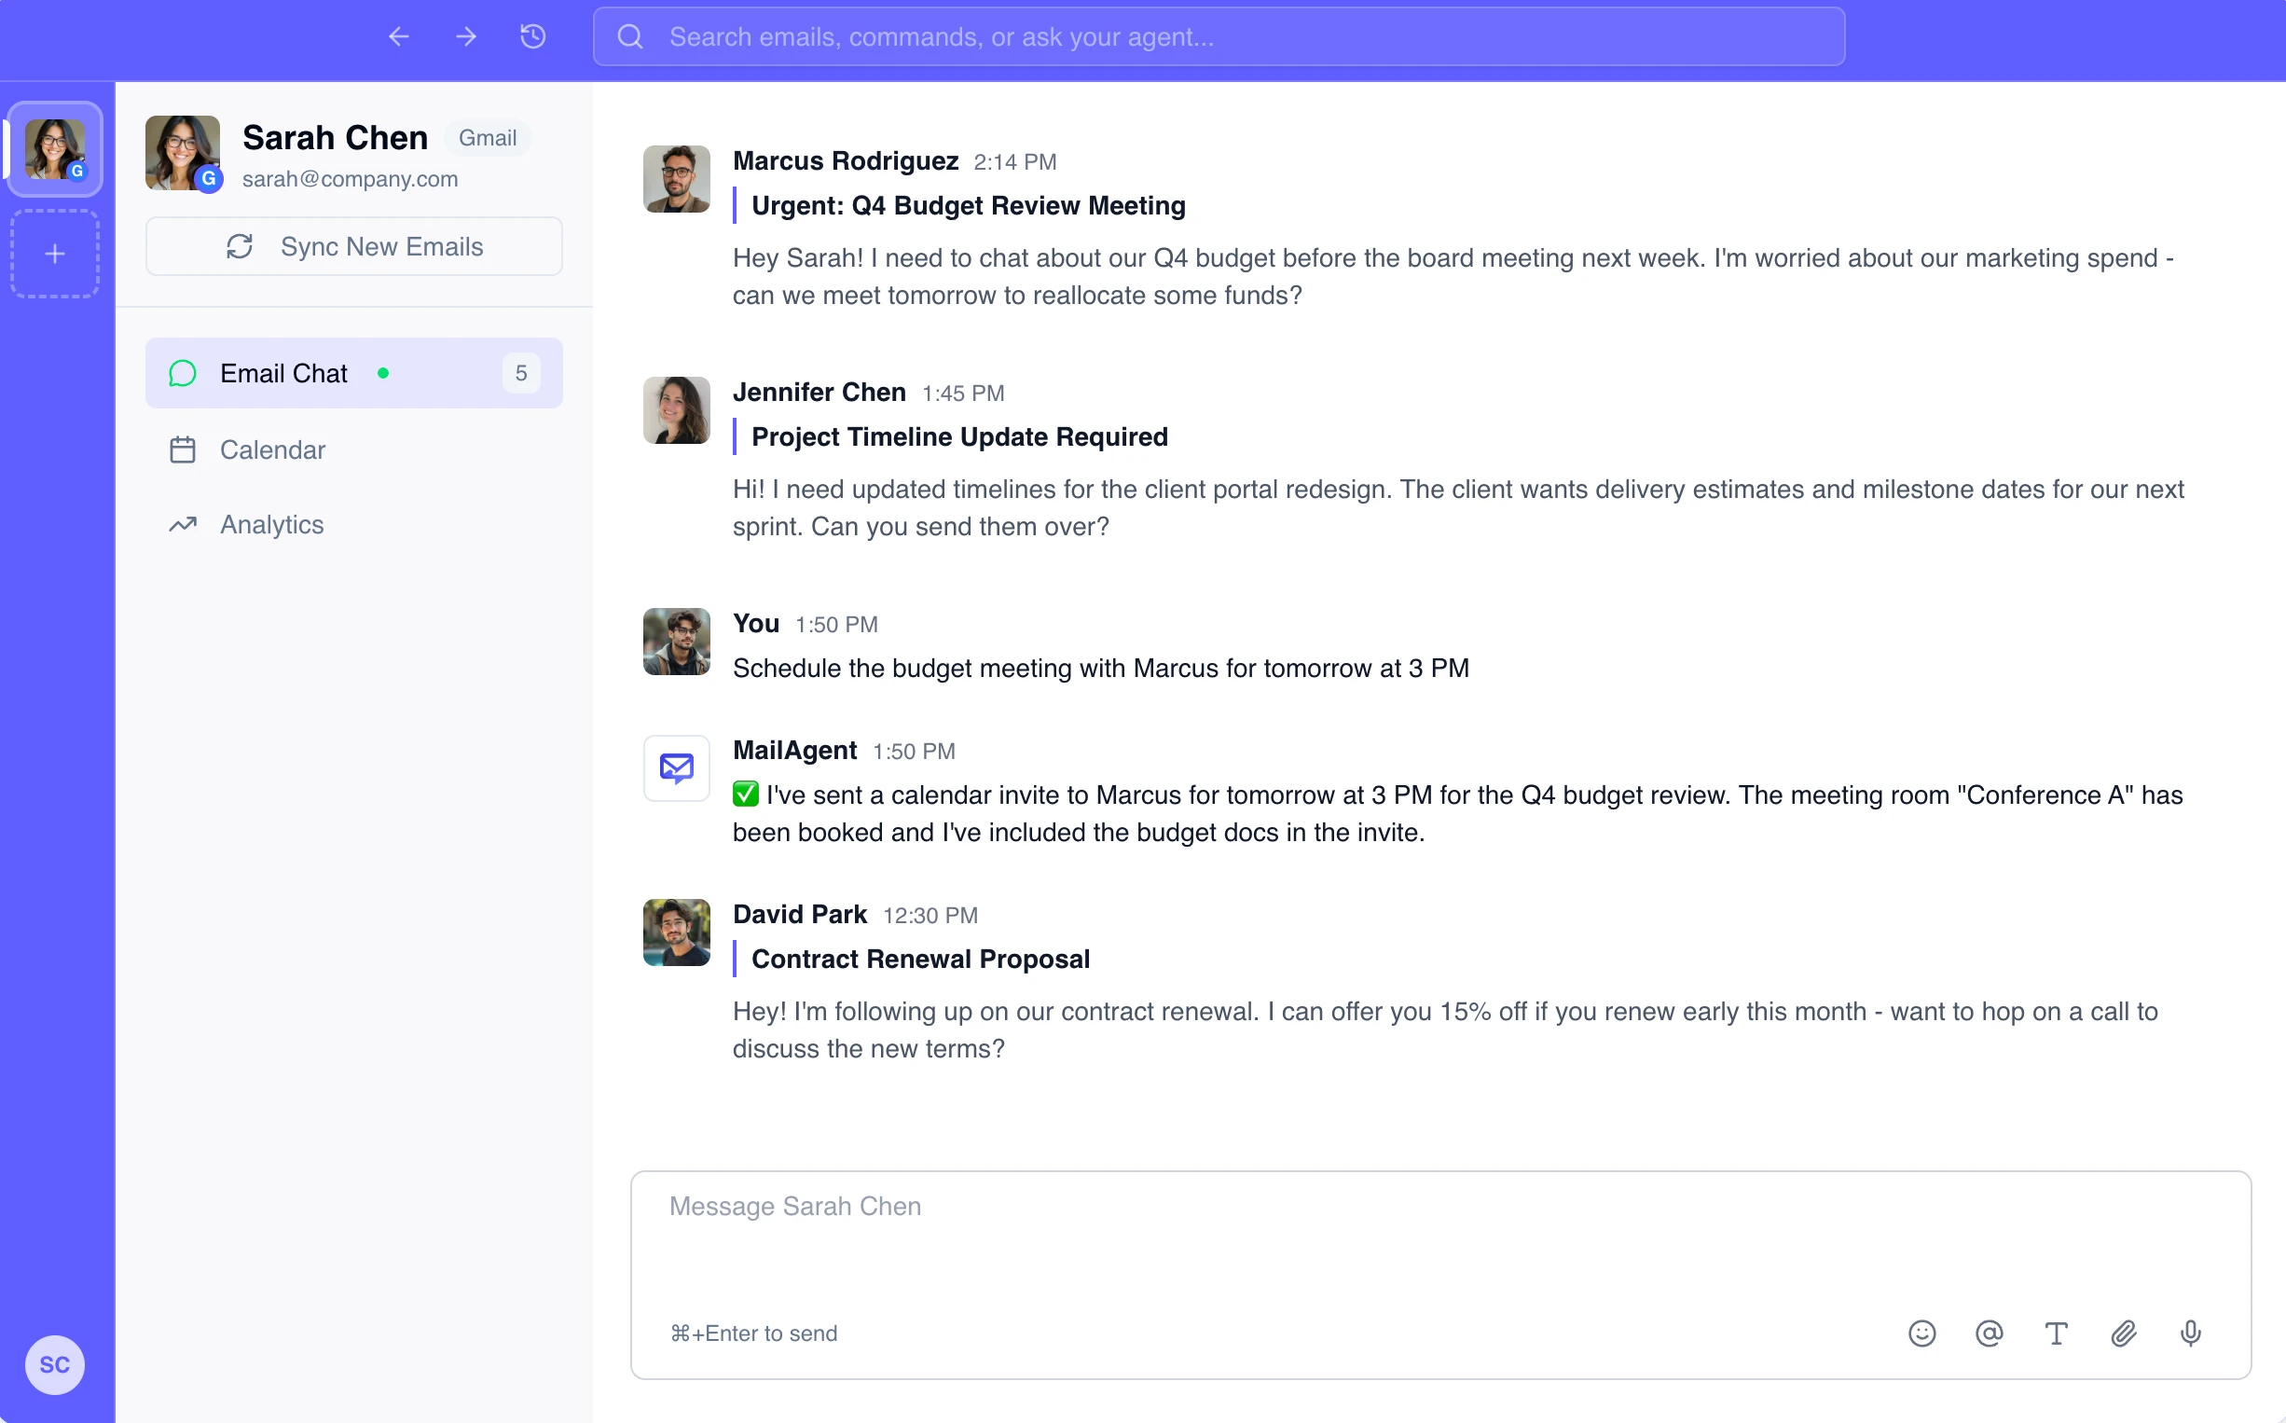Click the back navigation arrow
Image resolution: width=2286 pixels, height=1423 pixels.
[398, 36]
